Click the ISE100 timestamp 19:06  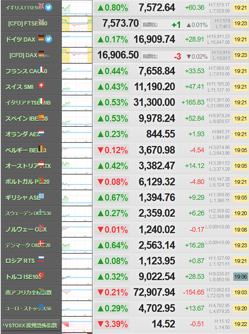click(241, 277)
